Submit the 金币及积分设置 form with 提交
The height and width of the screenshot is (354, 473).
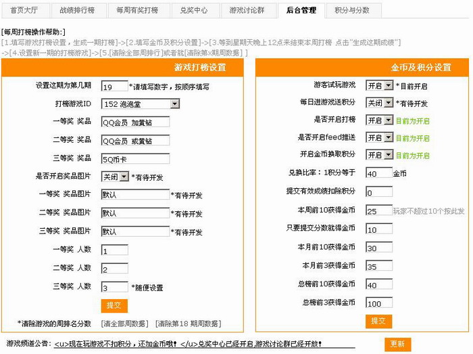(x=379, y=321)
